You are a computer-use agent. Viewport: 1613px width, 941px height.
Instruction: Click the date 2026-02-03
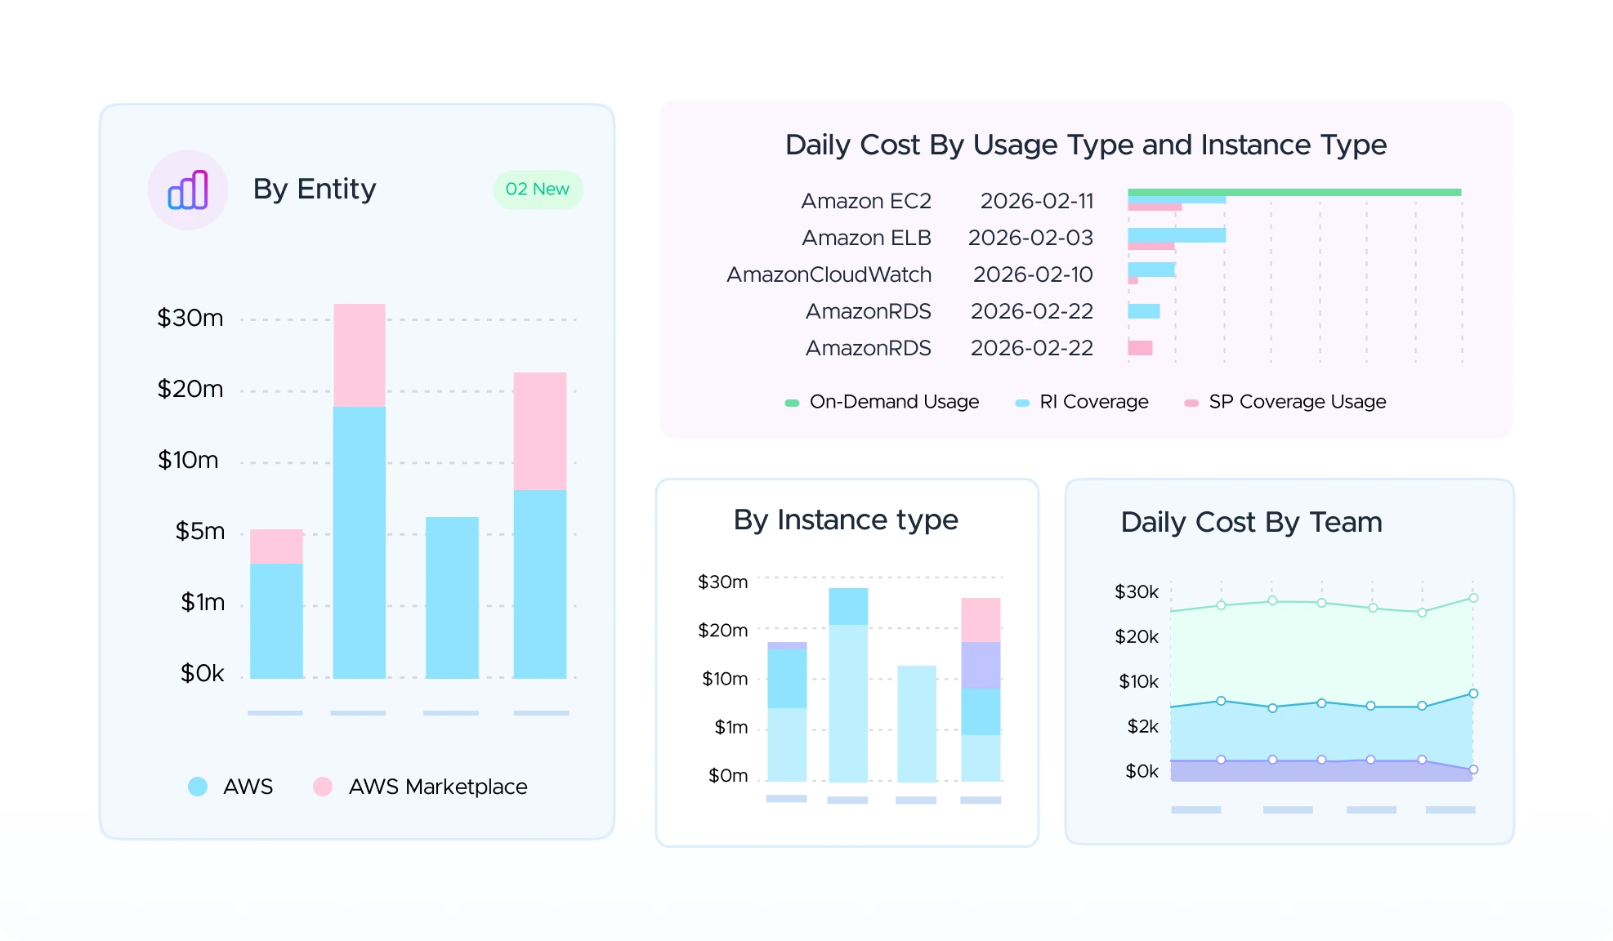(1031, 238)
